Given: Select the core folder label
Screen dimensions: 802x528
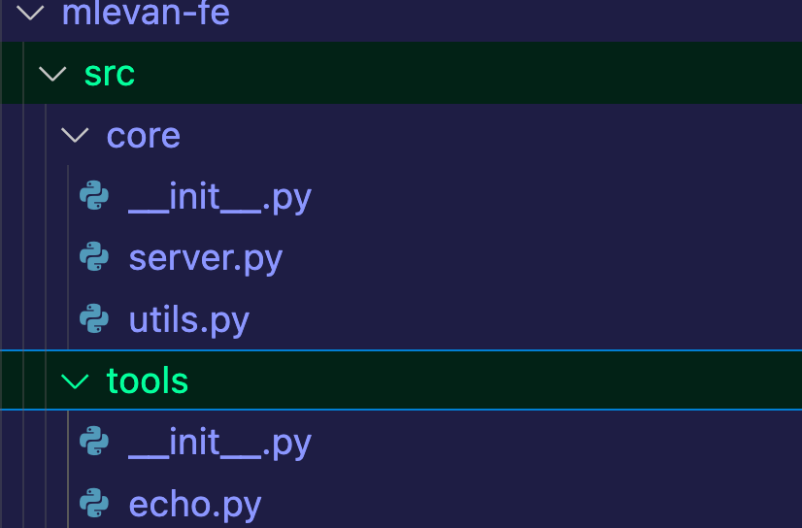Looking at the screenshot, I should click(x=143, y=135).
